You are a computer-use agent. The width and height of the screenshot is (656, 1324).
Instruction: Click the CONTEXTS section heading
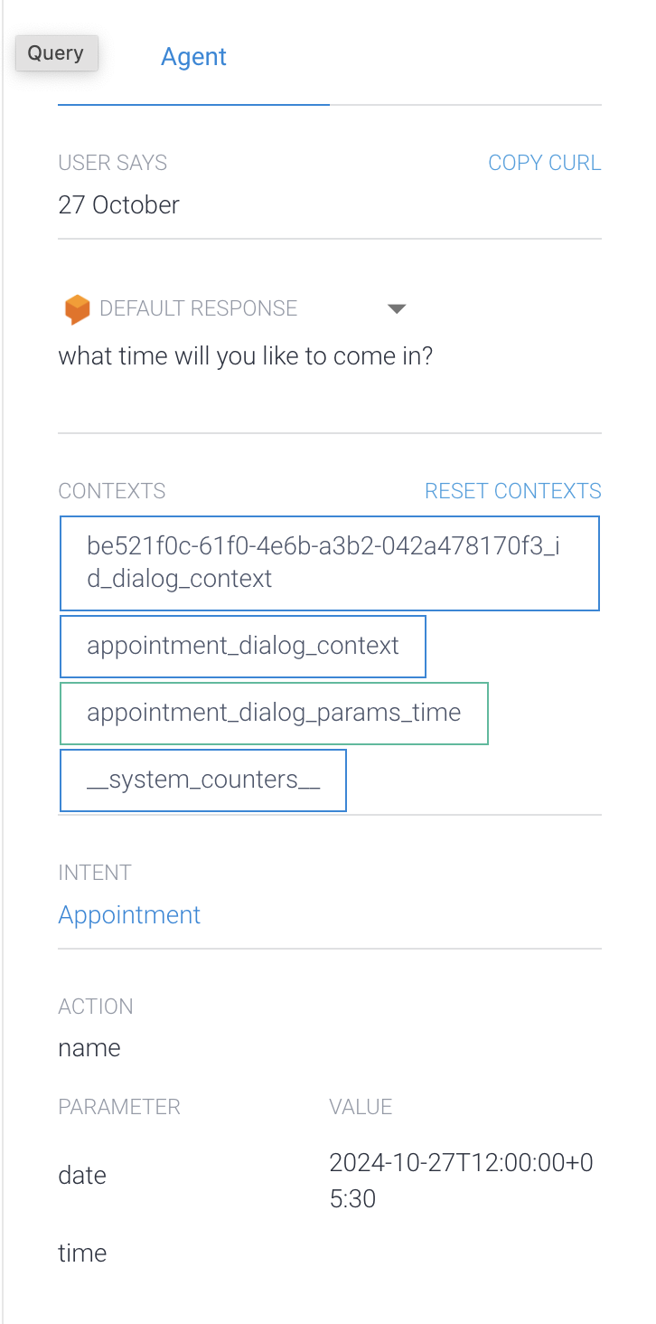coord(111,490)
